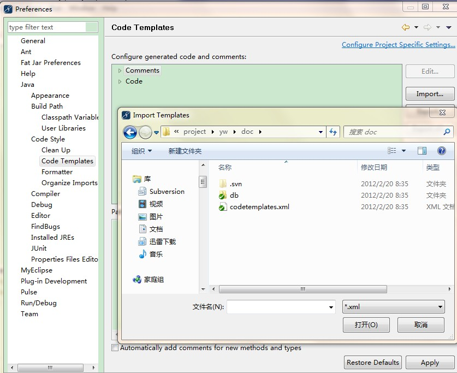Viewport: 457px width, 373px height.
Task: Click the Import... button in Preferences
Action: tap(430, 94)
